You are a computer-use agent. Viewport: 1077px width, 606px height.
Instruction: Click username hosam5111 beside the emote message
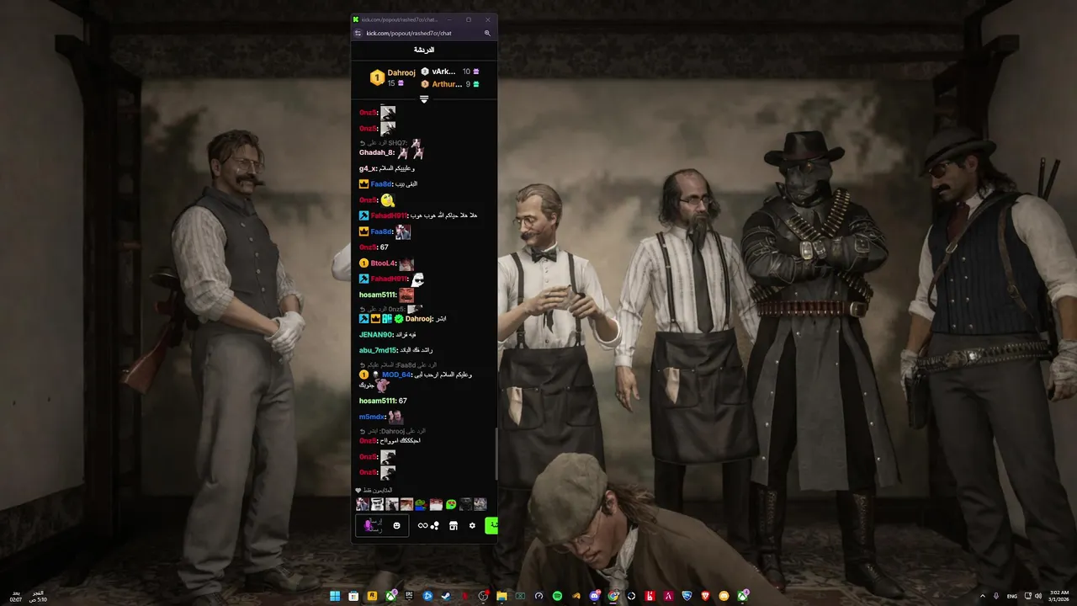pyautogui.click(x=377, y=295)
